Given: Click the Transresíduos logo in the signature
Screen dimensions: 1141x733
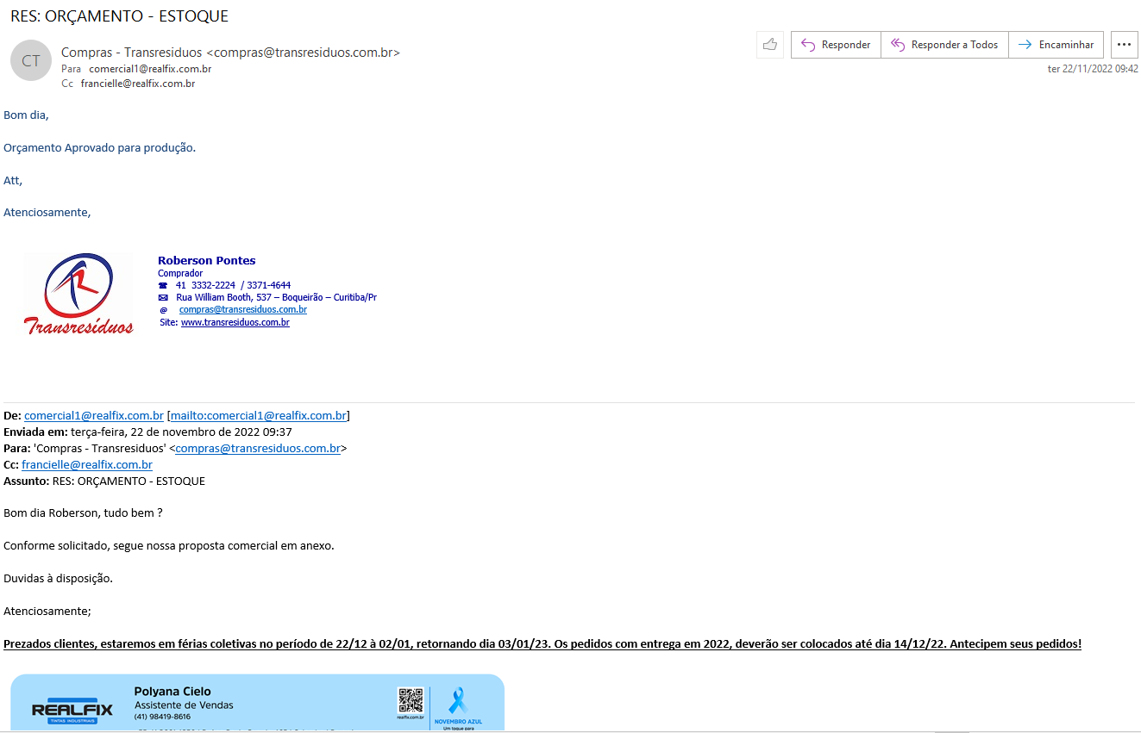Looking at the screenshot, I should pos(78,294).
